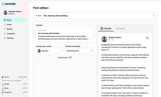The image size is (161, 97).
Task: Click the preview author avatar
Action: point(104,39)
